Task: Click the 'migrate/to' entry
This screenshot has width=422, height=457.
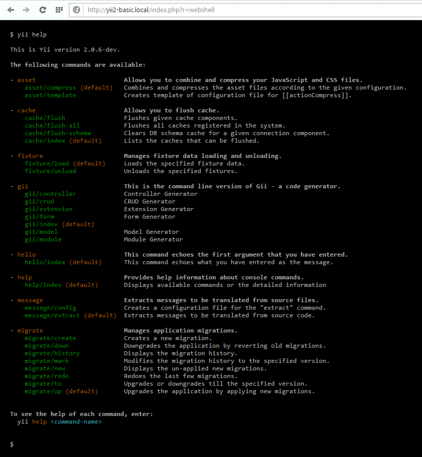Action: (x=43, y=383)
